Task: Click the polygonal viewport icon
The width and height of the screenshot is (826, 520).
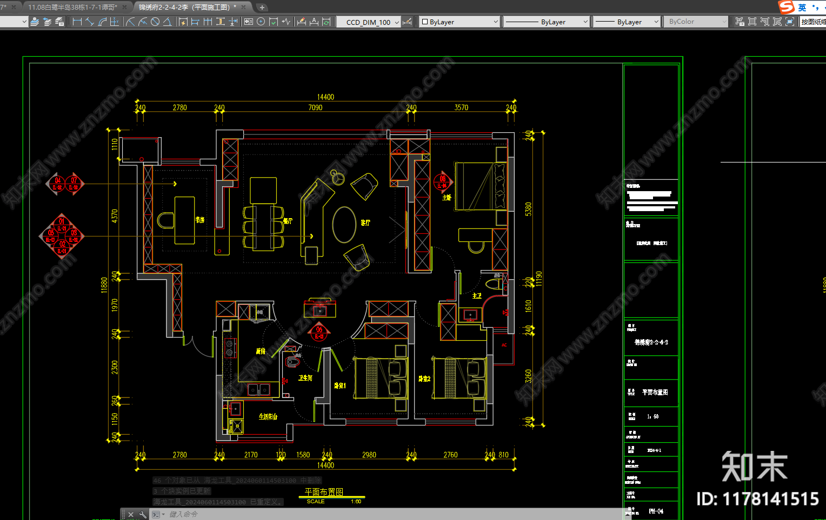Action: point(764,22)
